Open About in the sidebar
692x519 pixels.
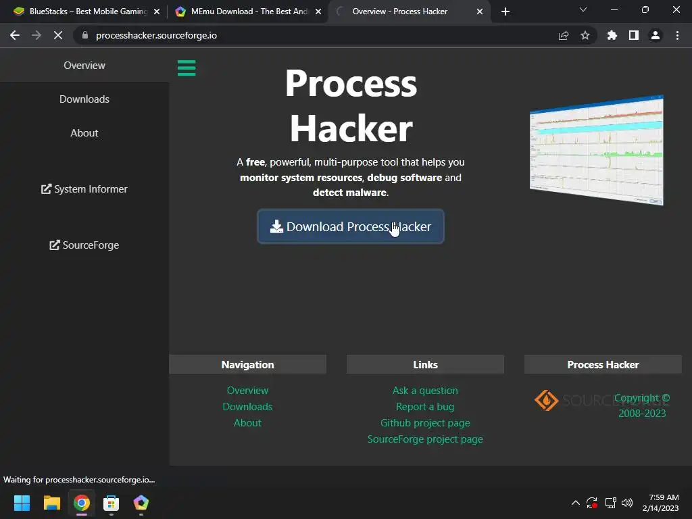coord(84,133)
